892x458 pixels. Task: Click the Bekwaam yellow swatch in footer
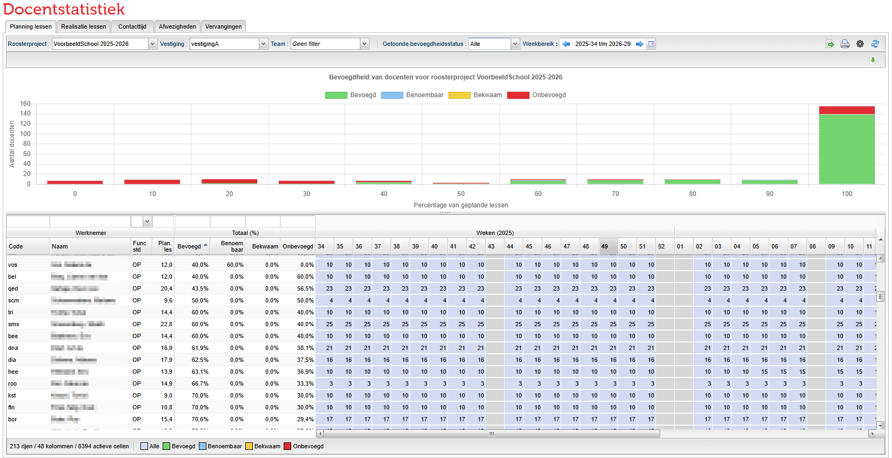point(249,447)
